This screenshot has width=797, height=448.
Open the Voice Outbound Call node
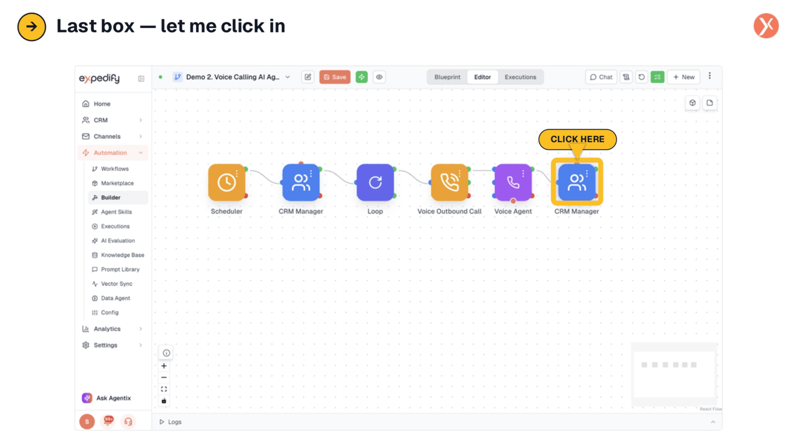pos(449,182)
